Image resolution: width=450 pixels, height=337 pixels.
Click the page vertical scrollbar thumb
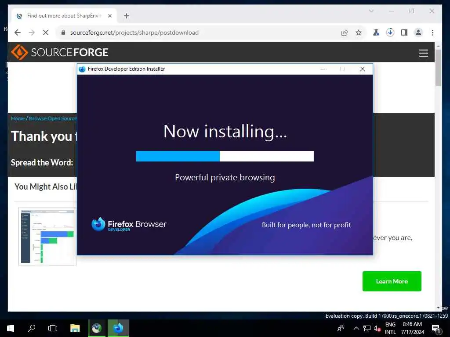point(438,68)
